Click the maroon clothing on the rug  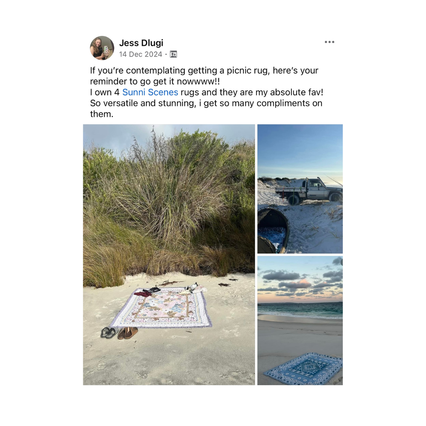[143, 294]
